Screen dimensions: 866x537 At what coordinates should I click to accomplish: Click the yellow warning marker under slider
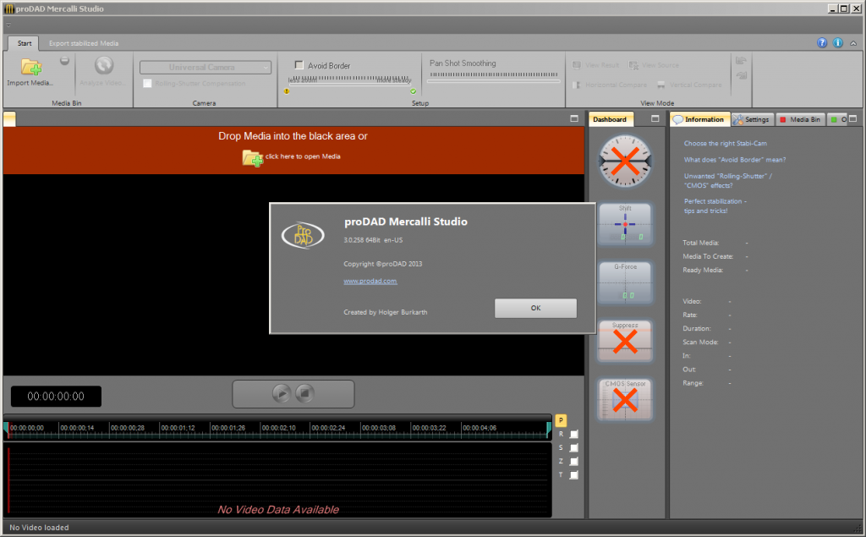[287, 91]
